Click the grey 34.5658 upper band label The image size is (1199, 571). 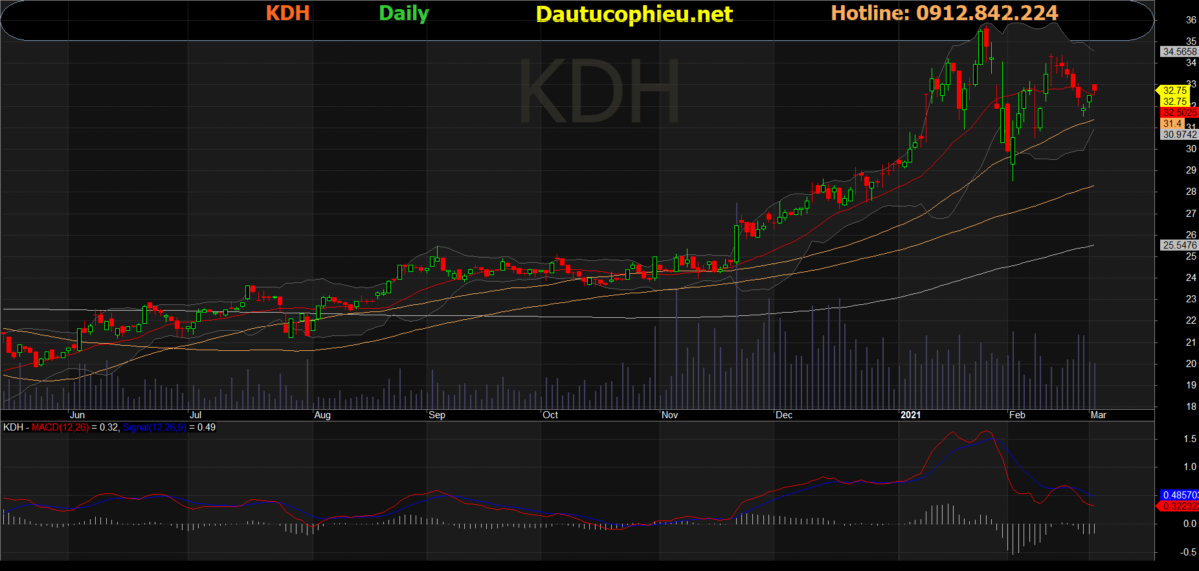(1179, 52)
